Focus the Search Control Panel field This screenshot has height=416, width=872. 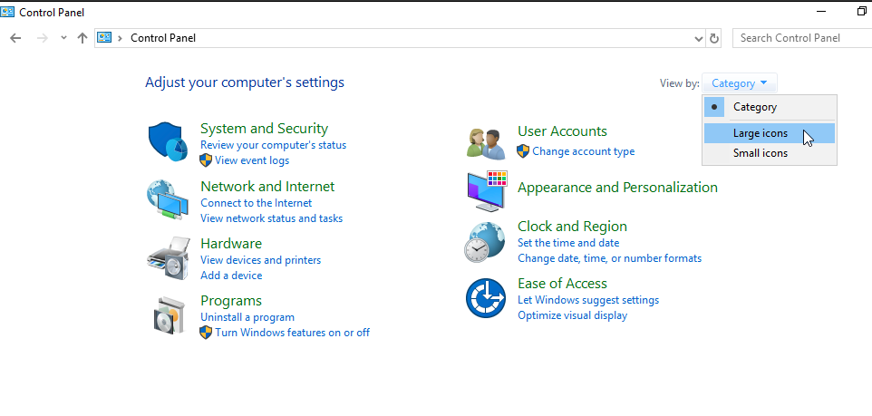point(802,38)
